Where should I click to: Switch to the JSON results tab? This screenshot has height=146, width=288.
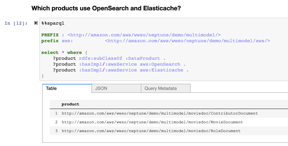pos(116,88)
